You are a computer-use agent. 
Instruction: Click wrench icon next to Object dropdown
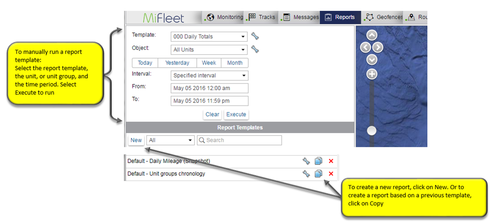(255, 50)
